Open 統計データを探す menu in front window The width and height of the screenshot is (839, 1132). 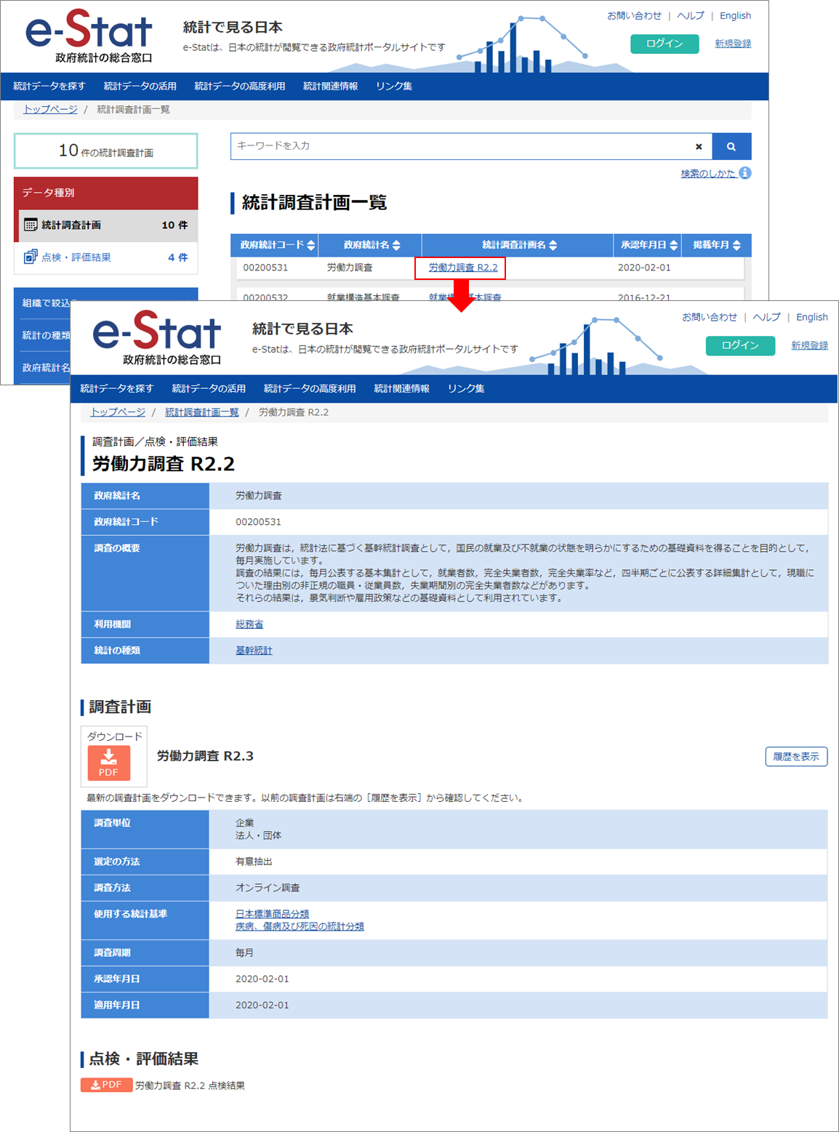(x=117, y=388)
